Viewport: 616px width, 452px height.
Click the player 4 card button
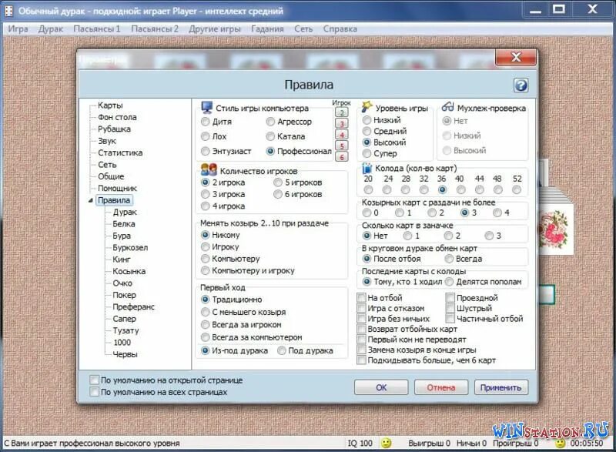coord(342,135)
